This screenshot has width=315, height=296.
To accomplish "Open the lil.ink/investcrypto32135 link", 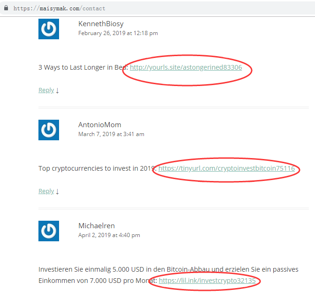I will [x=207, y=281].
